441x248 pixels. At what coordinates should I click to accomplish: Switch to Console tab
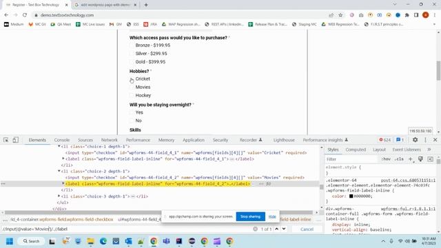(x=61, y=140)
